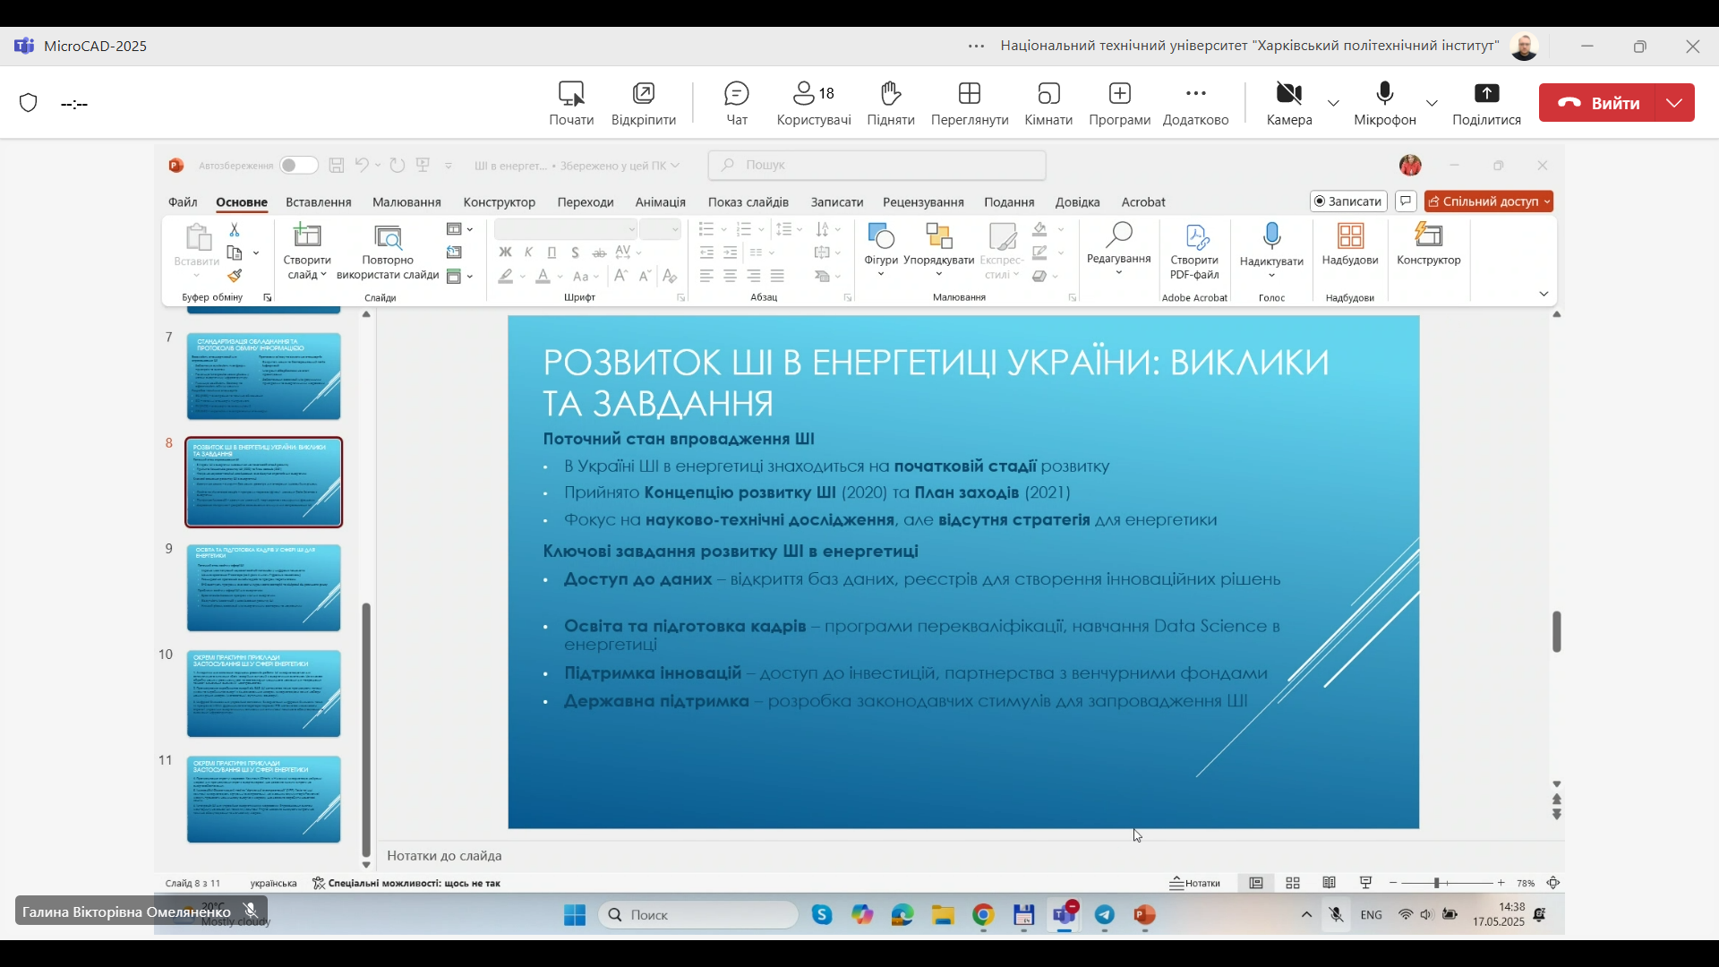The width and height of the screenshot is (1719, 967).
Task: Select slide 9 thumbnail
Action: pyautogui.click(x=263, y=588)
